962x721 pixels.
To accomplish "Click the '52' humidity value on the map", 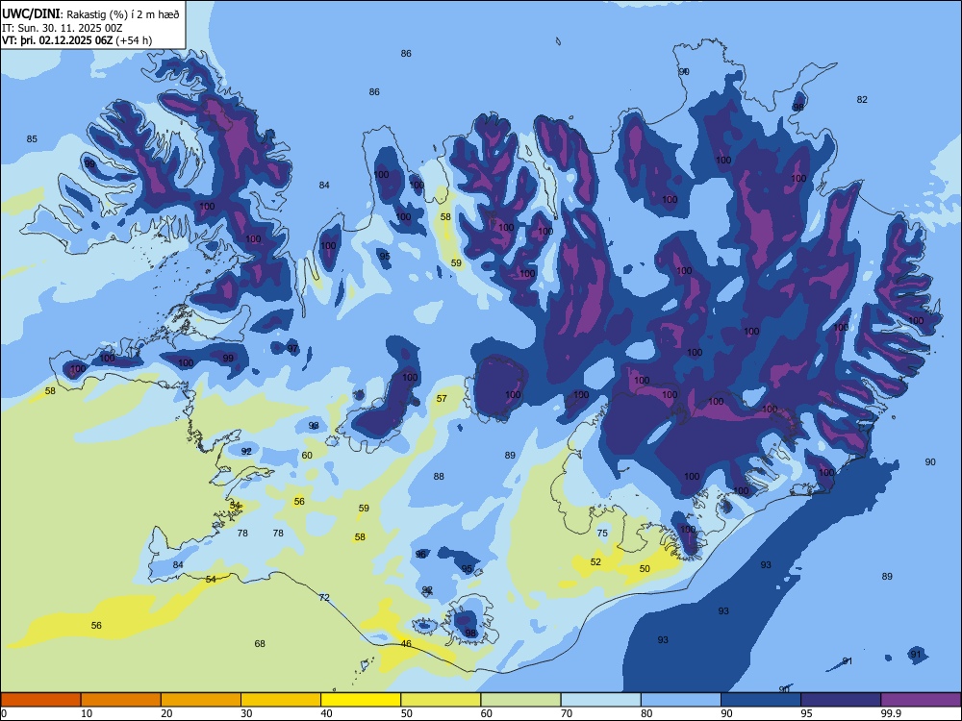I will pos(595,562).
